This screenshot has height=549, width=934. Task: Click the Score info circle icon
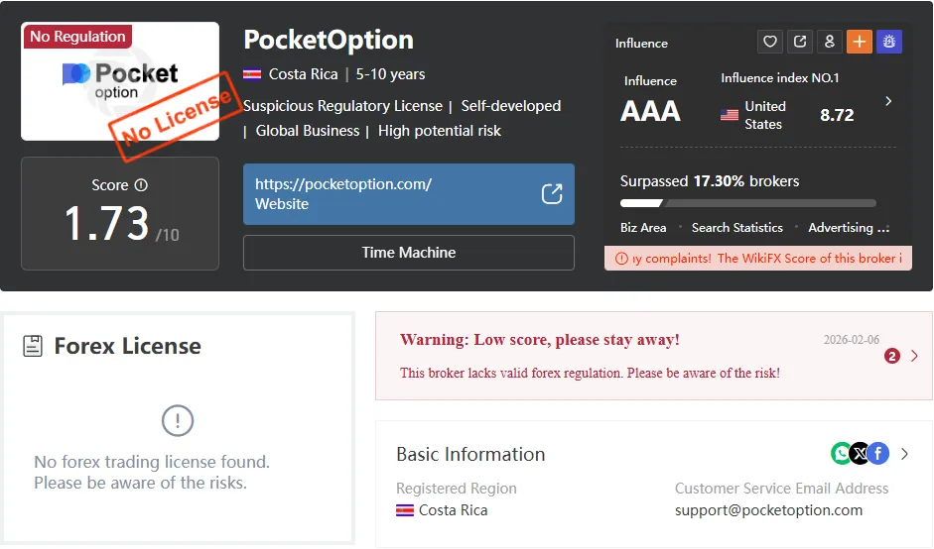click(141, 185)
